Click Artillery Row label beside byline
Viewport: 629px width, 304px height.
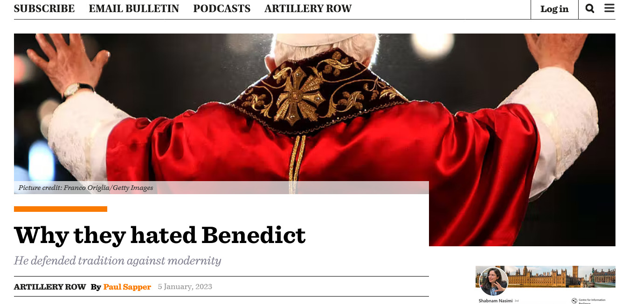[x=50, y=287]
